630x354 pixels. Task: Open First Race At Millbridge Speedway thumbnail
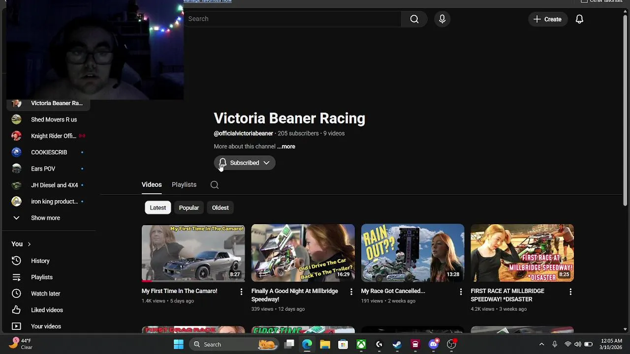tap(522, 253)
